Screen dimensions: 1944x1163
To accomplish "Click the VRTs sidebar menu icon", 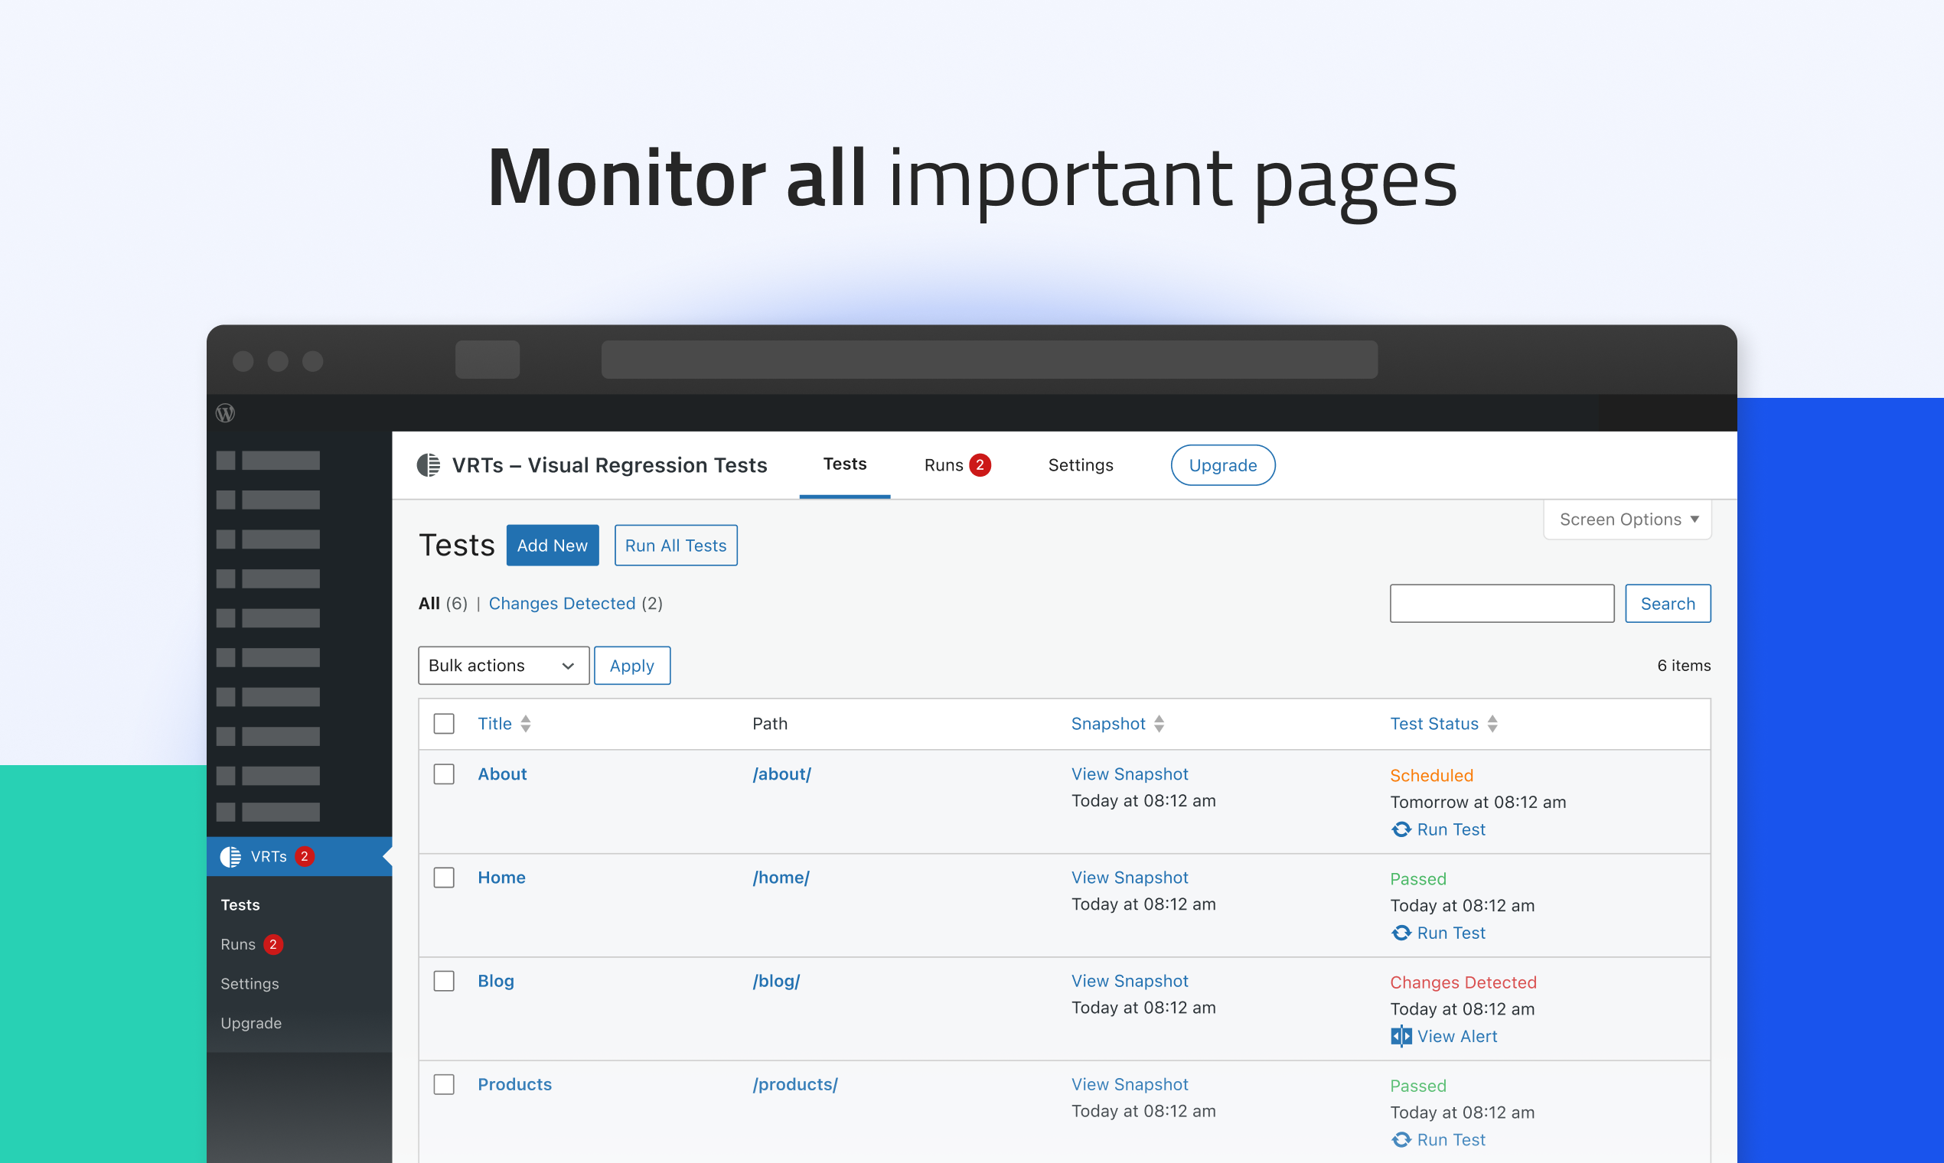I will tap(230, 857).
